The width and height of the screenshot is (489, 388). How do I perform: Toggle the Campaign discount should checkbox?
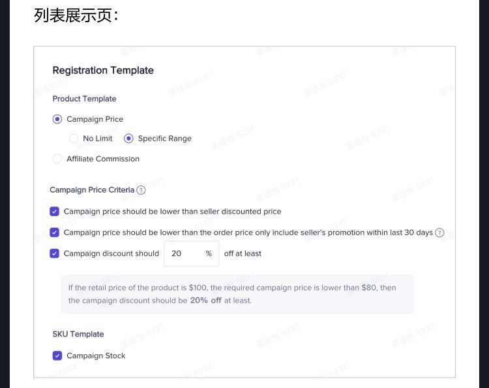click(x=54, y=253)
